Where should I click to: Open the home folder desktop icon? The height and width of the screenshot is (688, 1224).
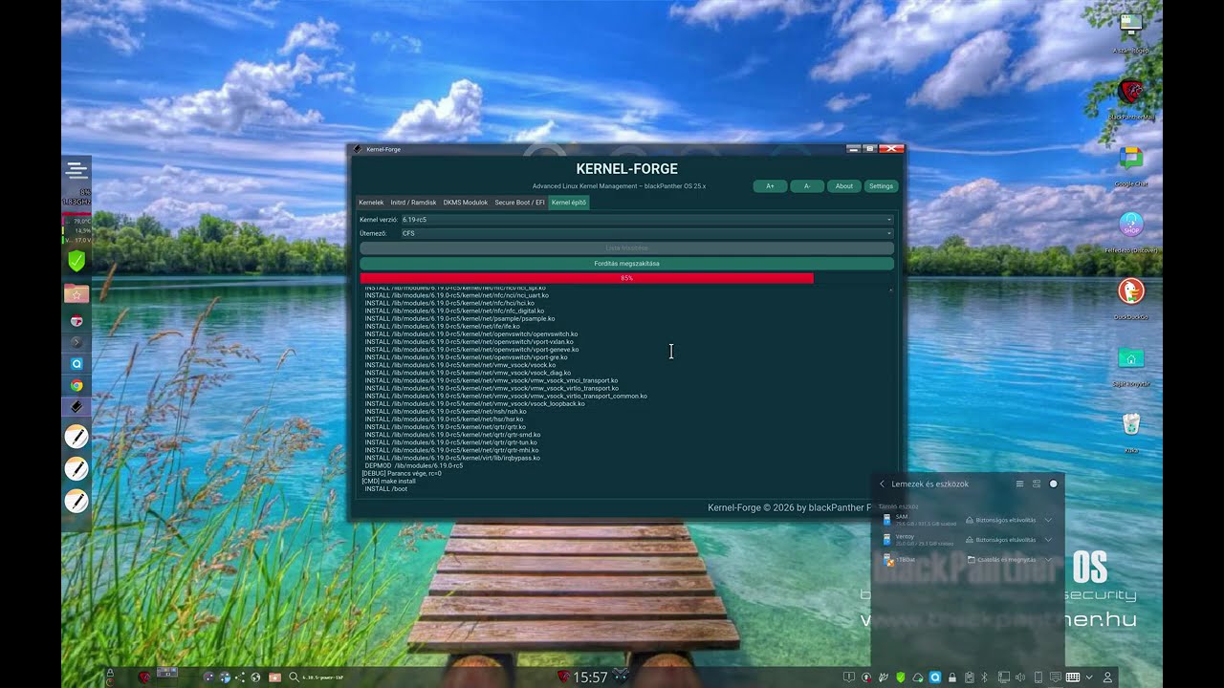click(x=1131, y=358)
